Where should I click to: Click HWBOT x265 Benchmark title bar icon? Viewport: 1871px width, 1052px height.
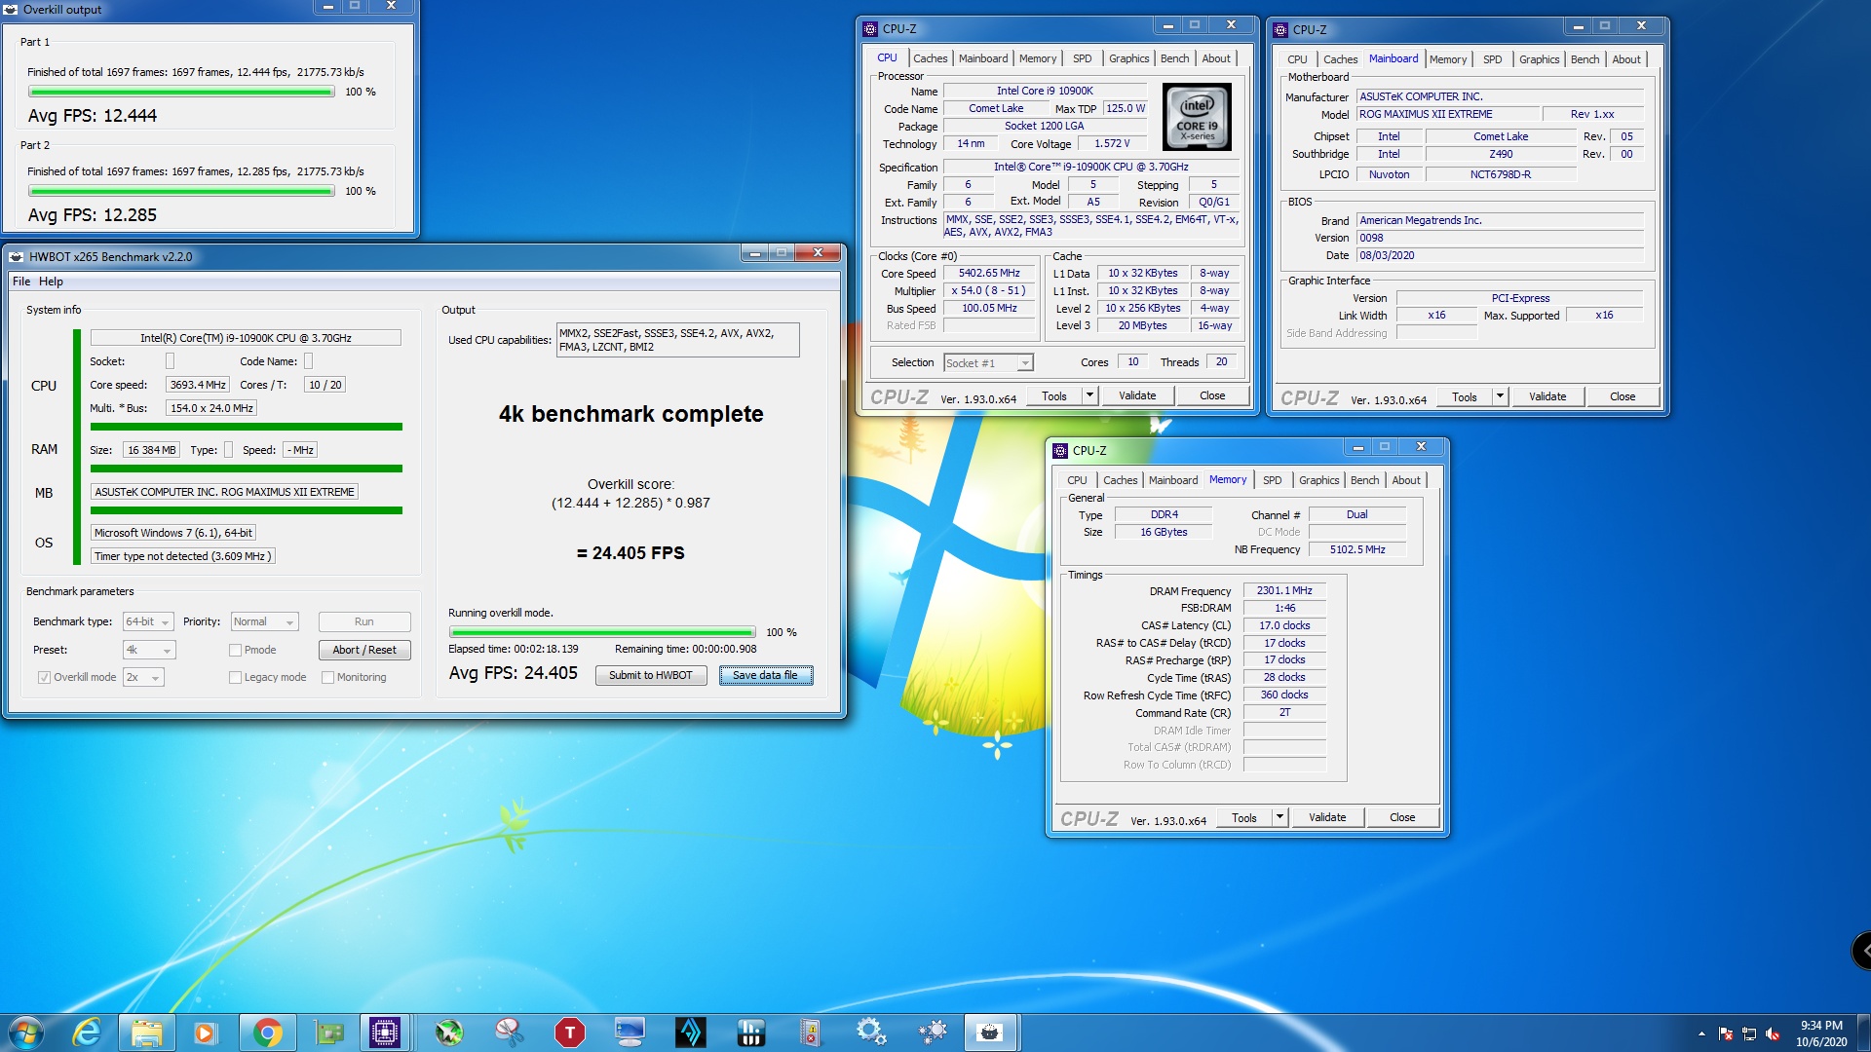(17, 256)
